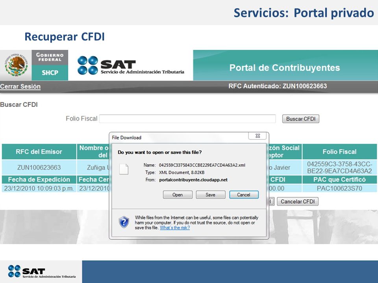Click the 'XML Document, 8.02KB' type text
This screenshot has width=378, height=283.
(x=182, y=172)
